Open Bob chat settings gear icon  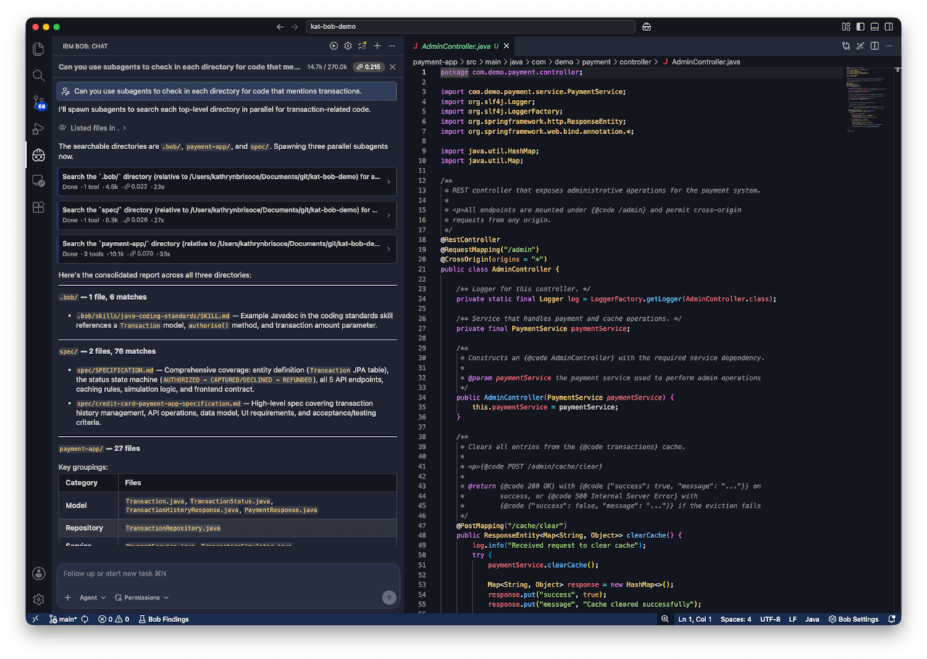click(x=348, y=46)
